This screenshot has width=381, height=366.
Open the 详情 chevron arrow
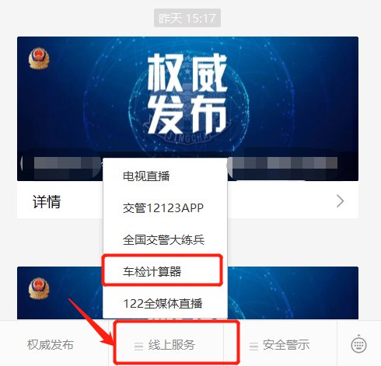click(x=340, y=201)
